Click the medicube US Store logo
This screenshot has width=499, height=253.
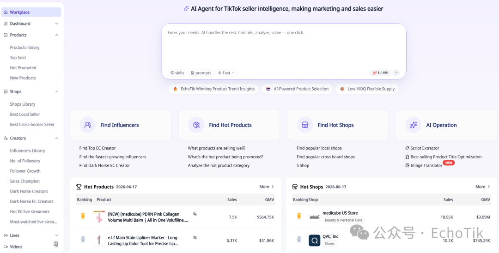[x=315, y=217]
